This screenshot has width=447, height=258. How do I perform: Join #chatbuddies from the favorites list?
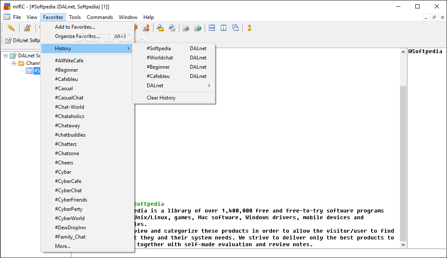click(x=88, y=134)
